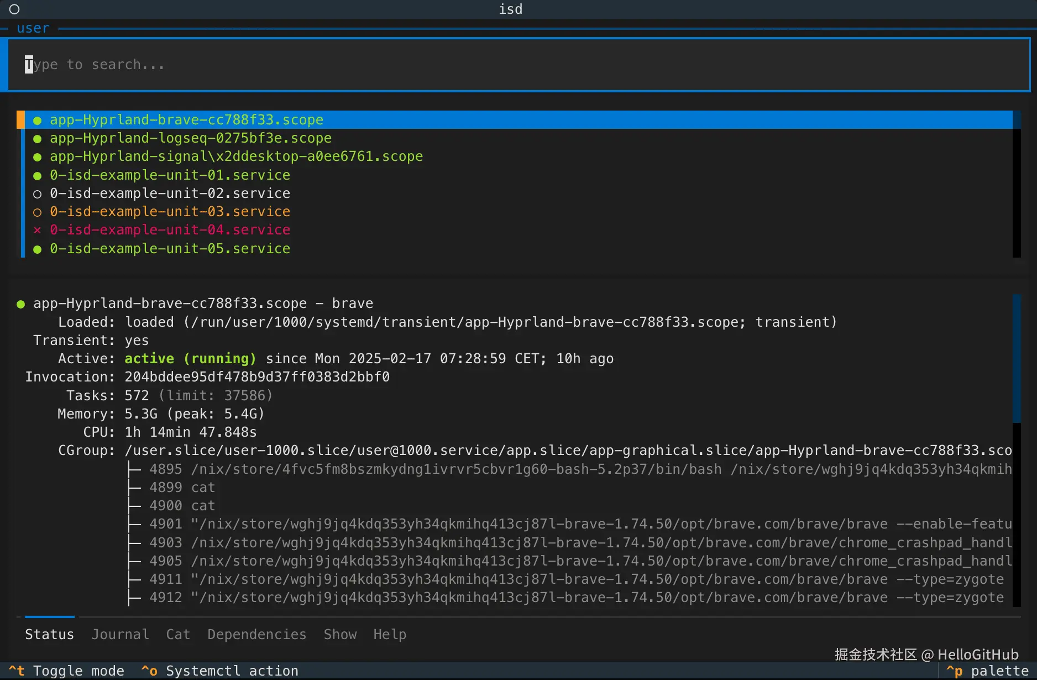Image resolution: width=1037 pixels, height=680 pixels.
Task: Click the orange circle beside 0-isd-example-unit-03.service
Action: click(x=37, y=212)
